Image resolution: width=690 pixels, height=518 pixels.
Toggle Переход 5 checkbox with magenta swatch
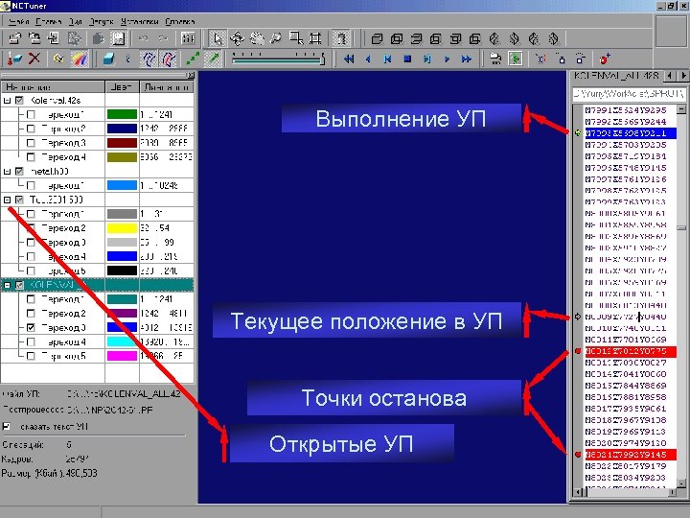point(31,356)
